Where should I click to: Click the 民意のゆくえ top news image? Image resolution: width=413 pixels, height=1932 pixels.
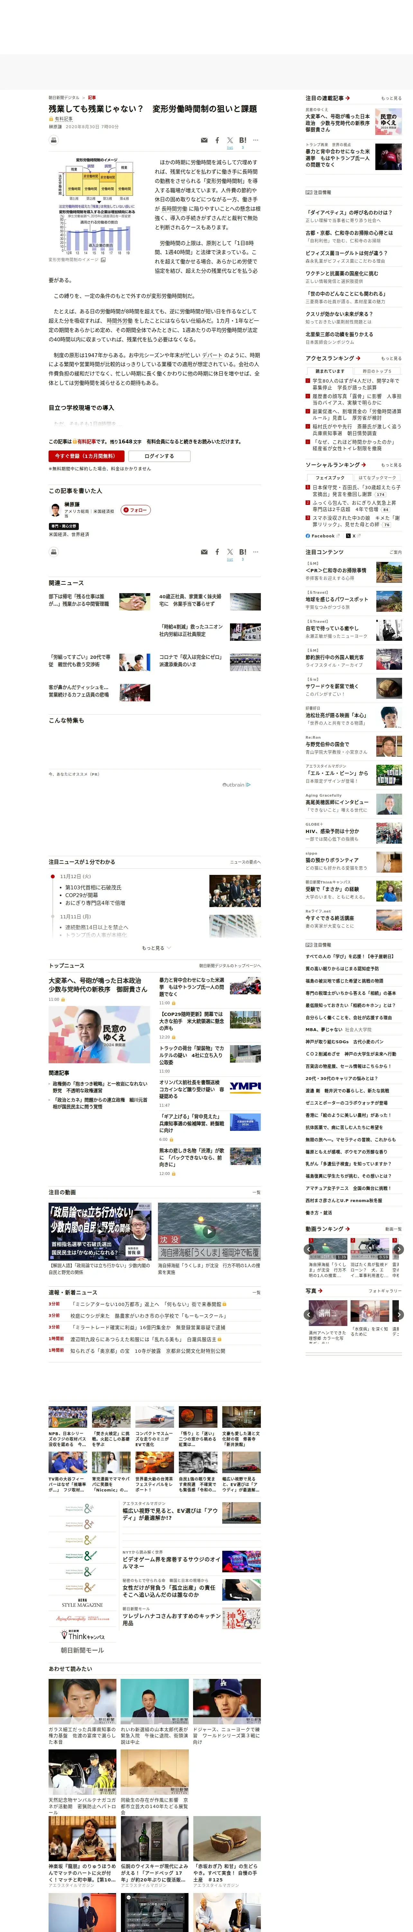point(100,1034)
